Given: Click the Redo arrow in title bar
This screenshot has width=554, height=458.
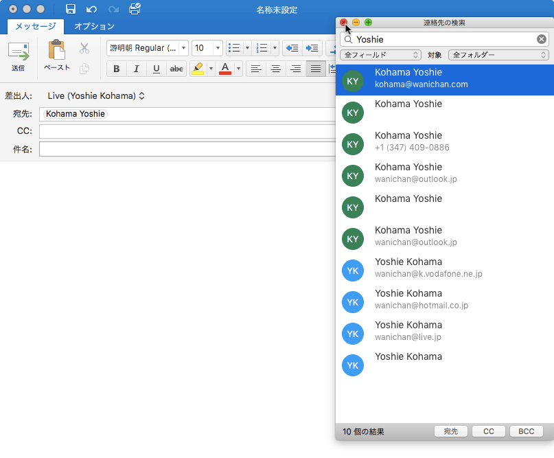Looking at the screenshot, I should [x=113, y=9].
